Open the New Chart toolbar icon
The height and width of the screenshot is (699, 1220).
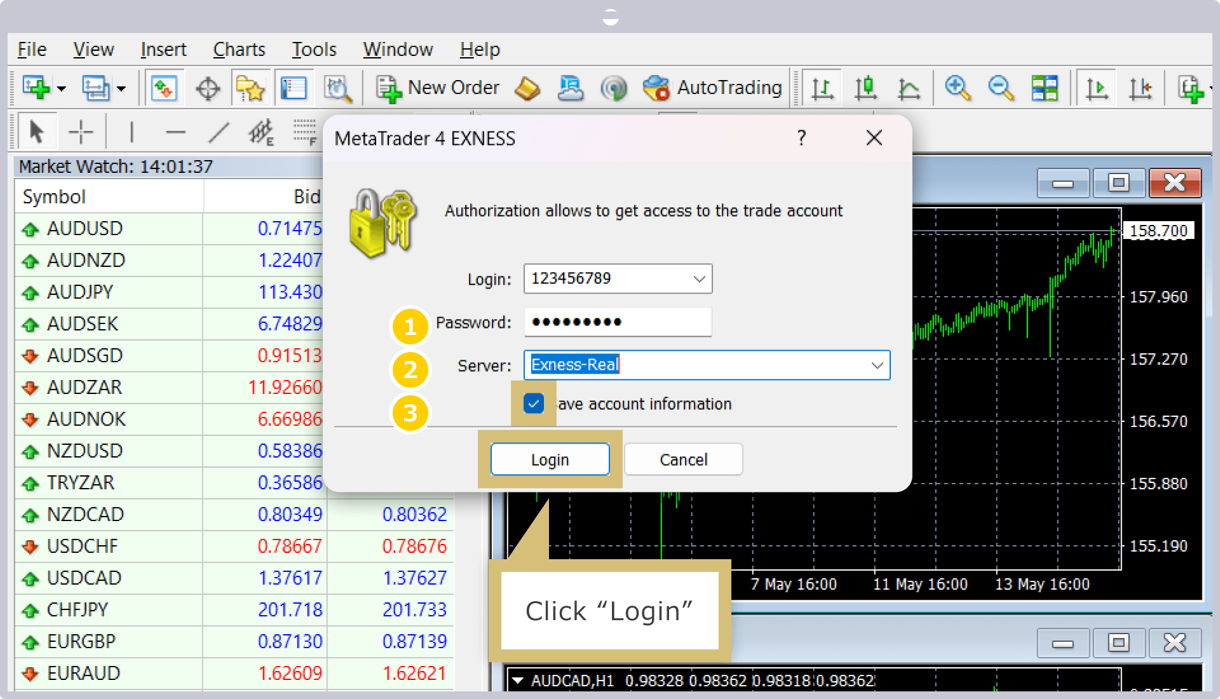point(36,88)
